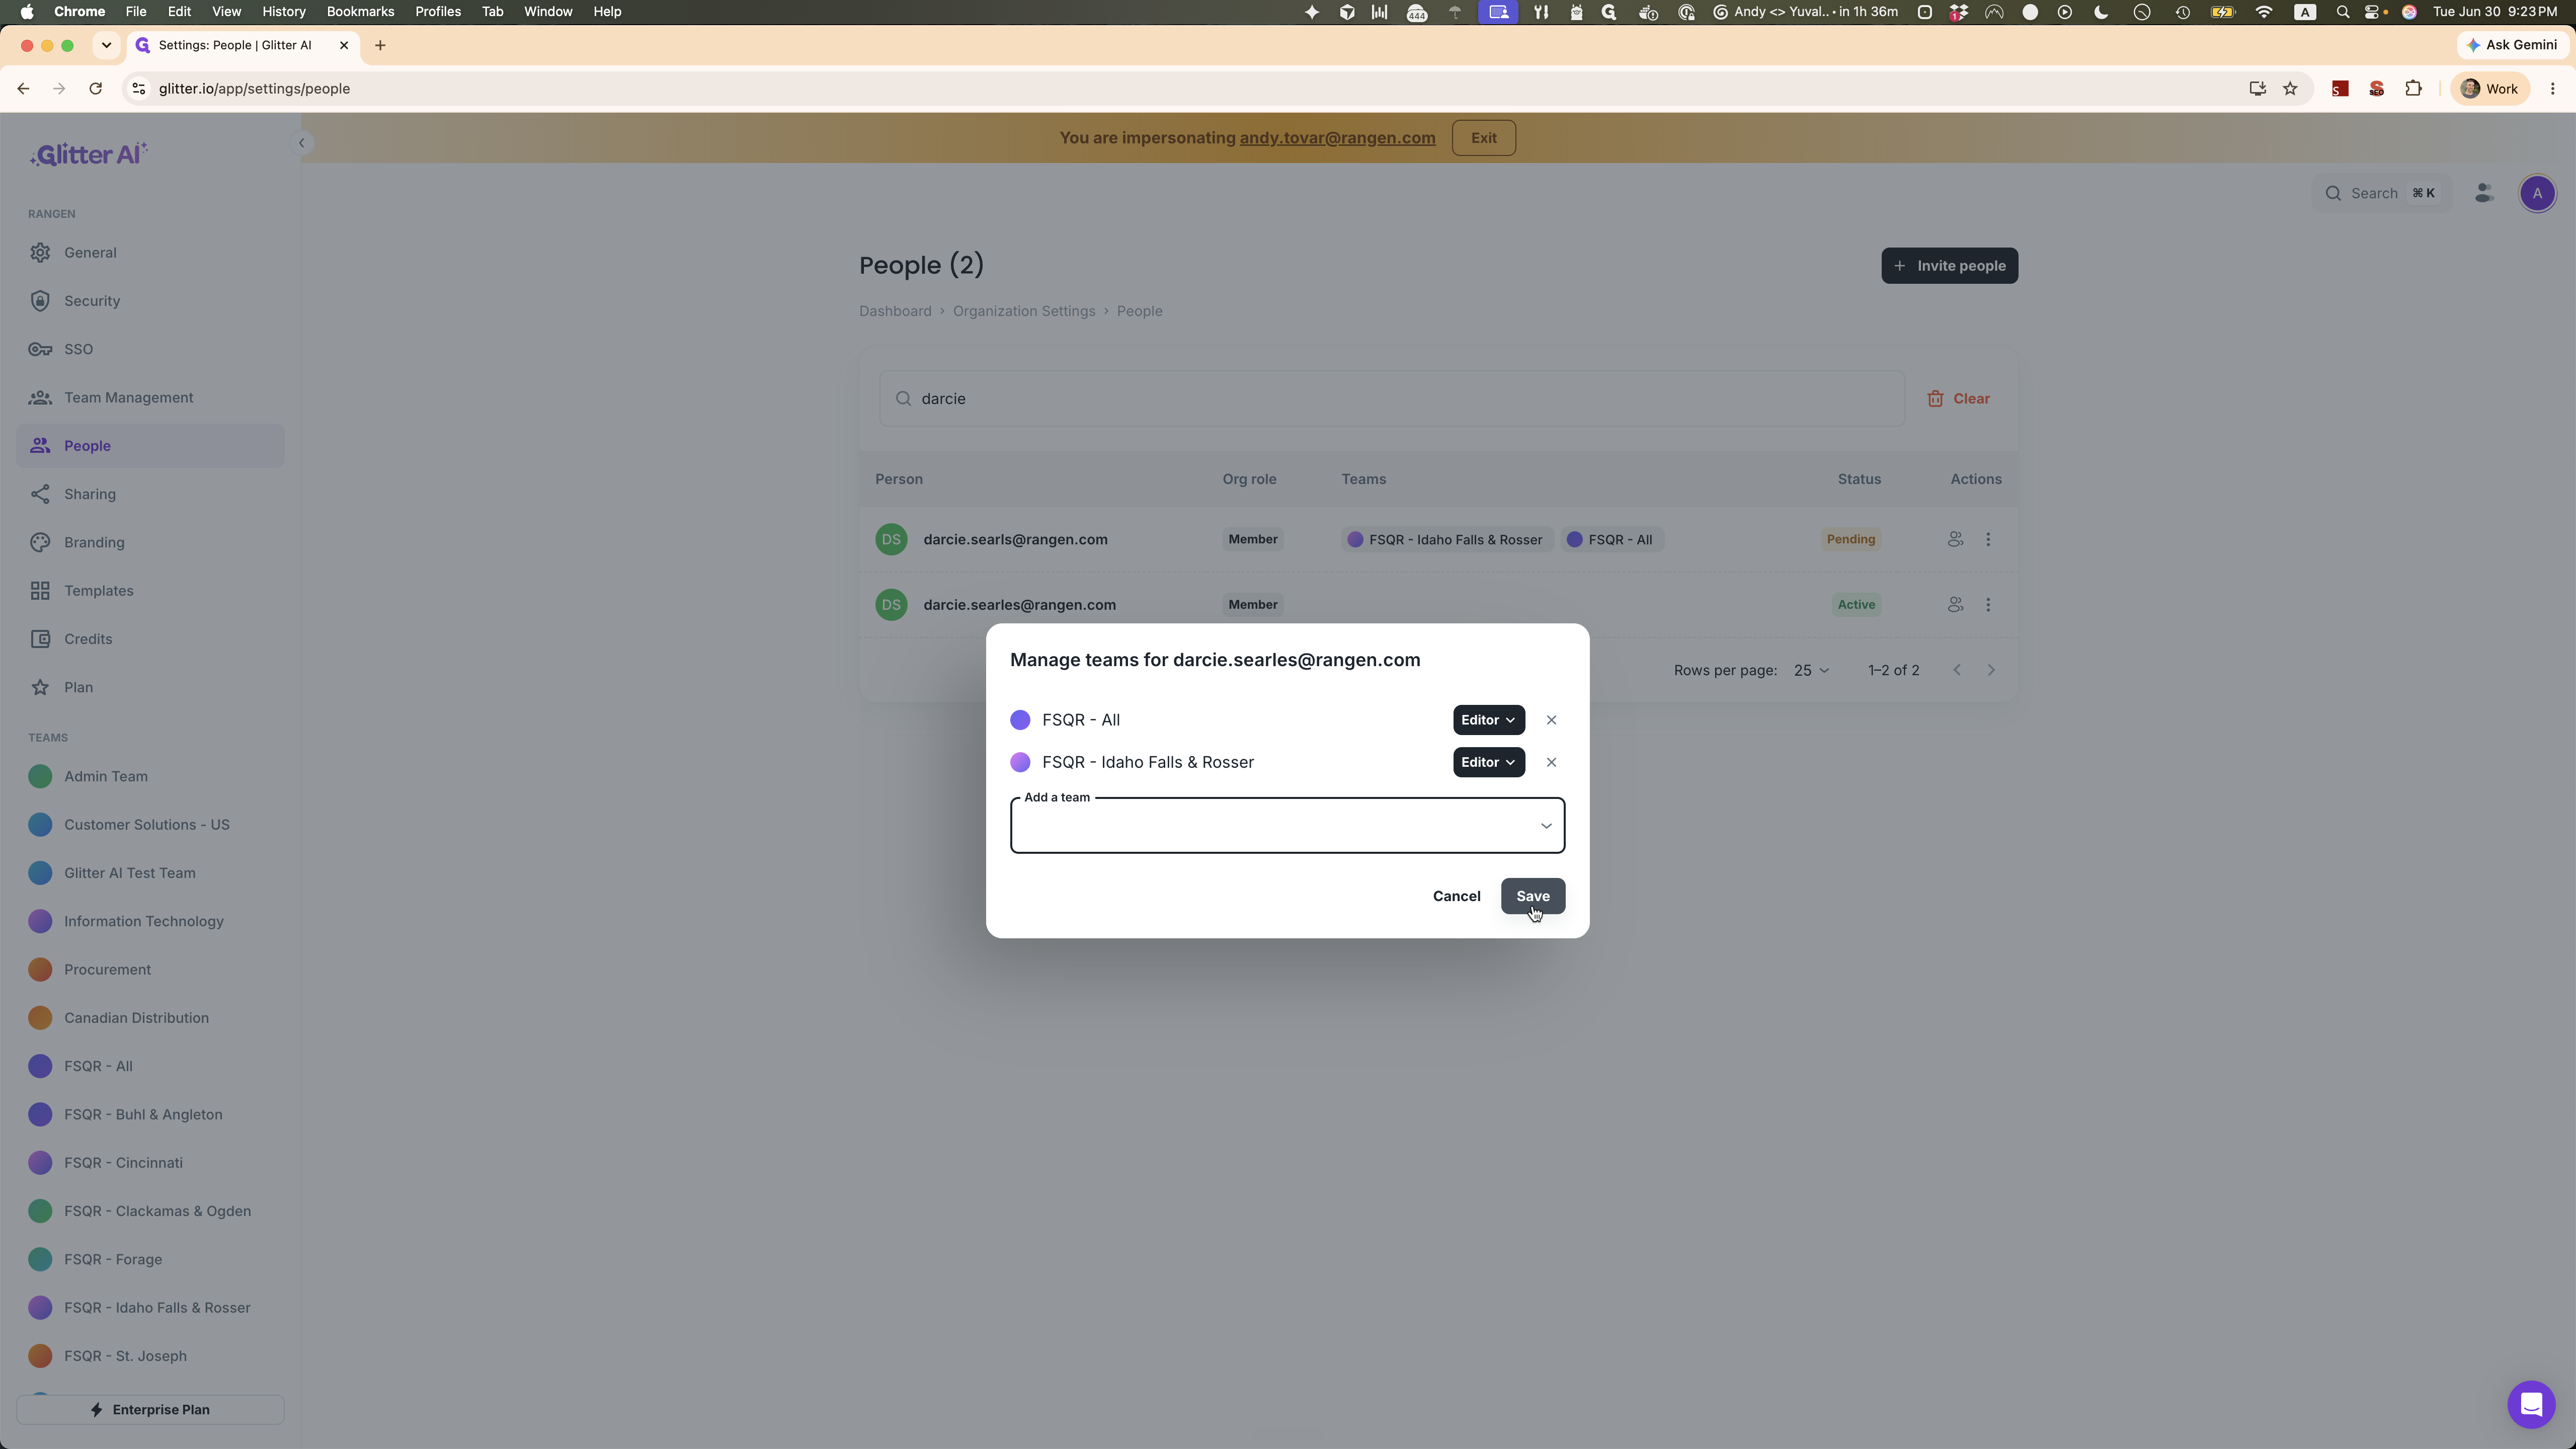
Task: Cancel the manage teams dialog
Action: [x=1456, y=896]
